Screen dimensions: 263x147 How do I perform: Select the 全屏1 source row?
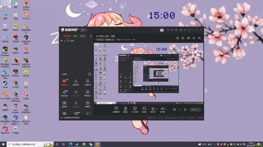[76, 41]
